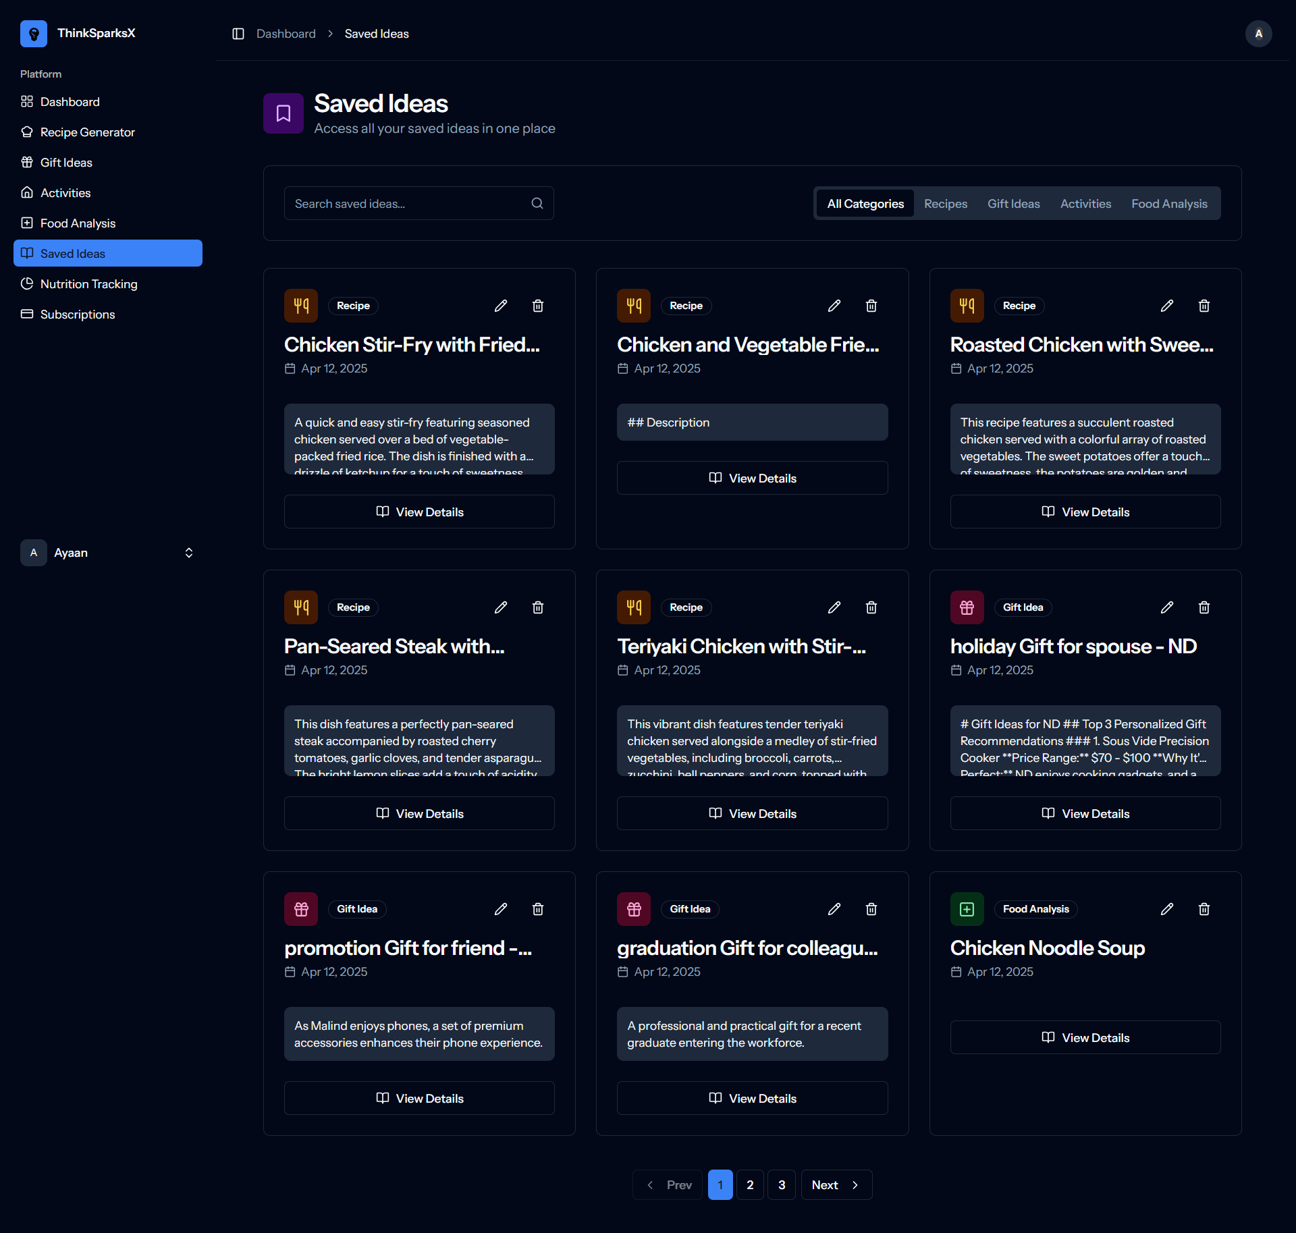
Task: View Details of Teriyaki Chicken recipe
Action: click(752, 813)
